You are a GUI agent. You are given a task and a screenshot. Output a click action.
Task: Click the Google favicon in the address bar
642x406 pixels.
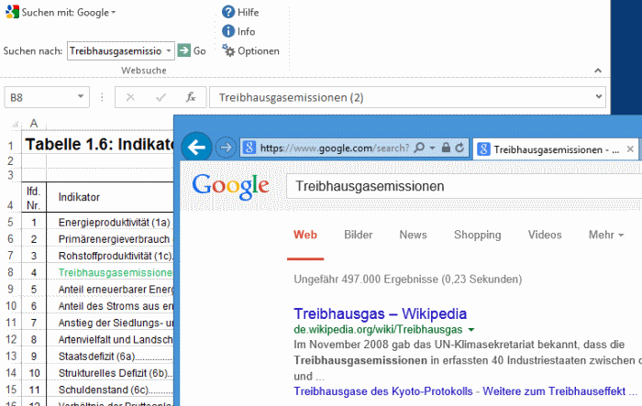pos(249,148)
